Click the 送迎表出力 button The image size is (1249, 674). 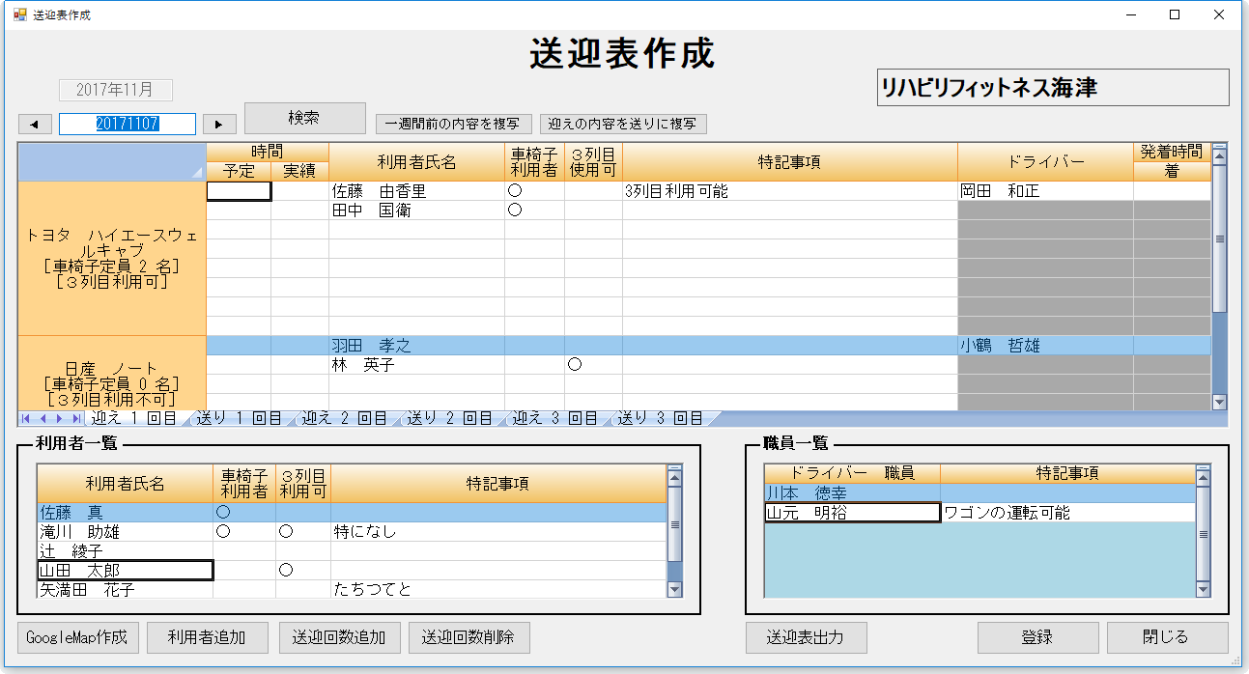(806, 637)
